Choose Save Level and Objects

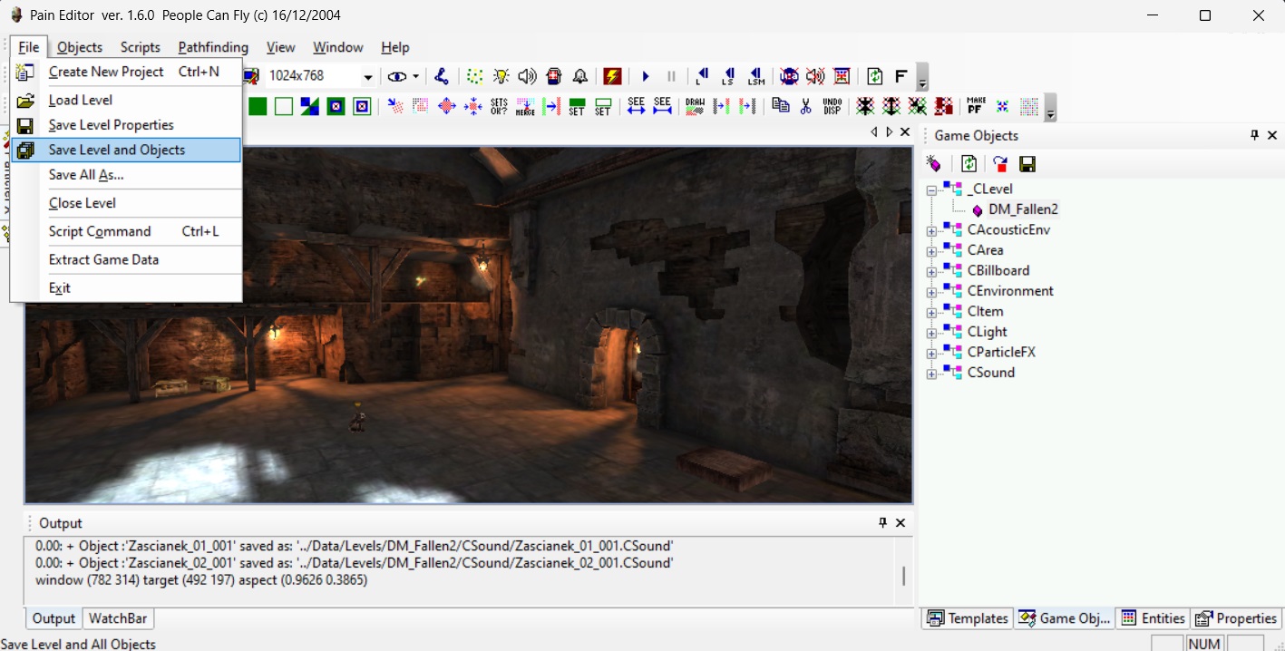tap(126, 150)
